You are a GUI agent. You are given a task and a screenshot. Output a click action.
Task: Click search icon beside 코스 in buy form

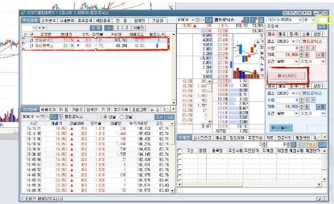tap(298, 41)
